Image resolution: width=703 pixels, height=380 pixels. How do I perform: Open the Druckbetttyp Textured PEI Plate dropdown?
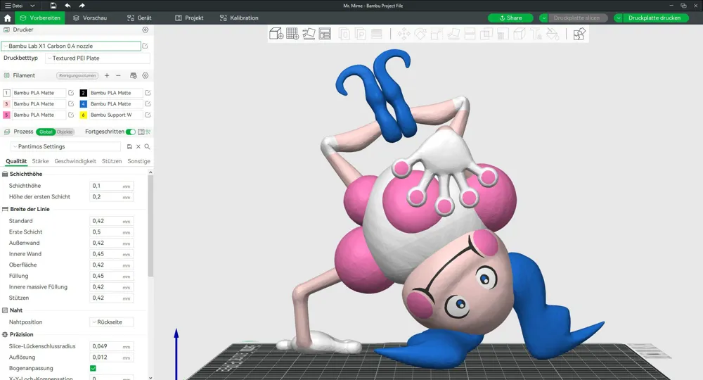[97, 58]
